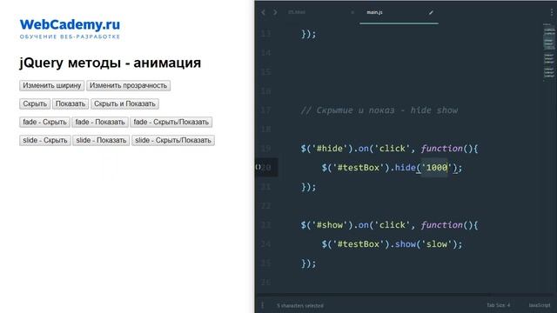Click the Скрыть button
The height and width of the screenshot is (313, 557).
pyautogui.click(x=35, y=104)
